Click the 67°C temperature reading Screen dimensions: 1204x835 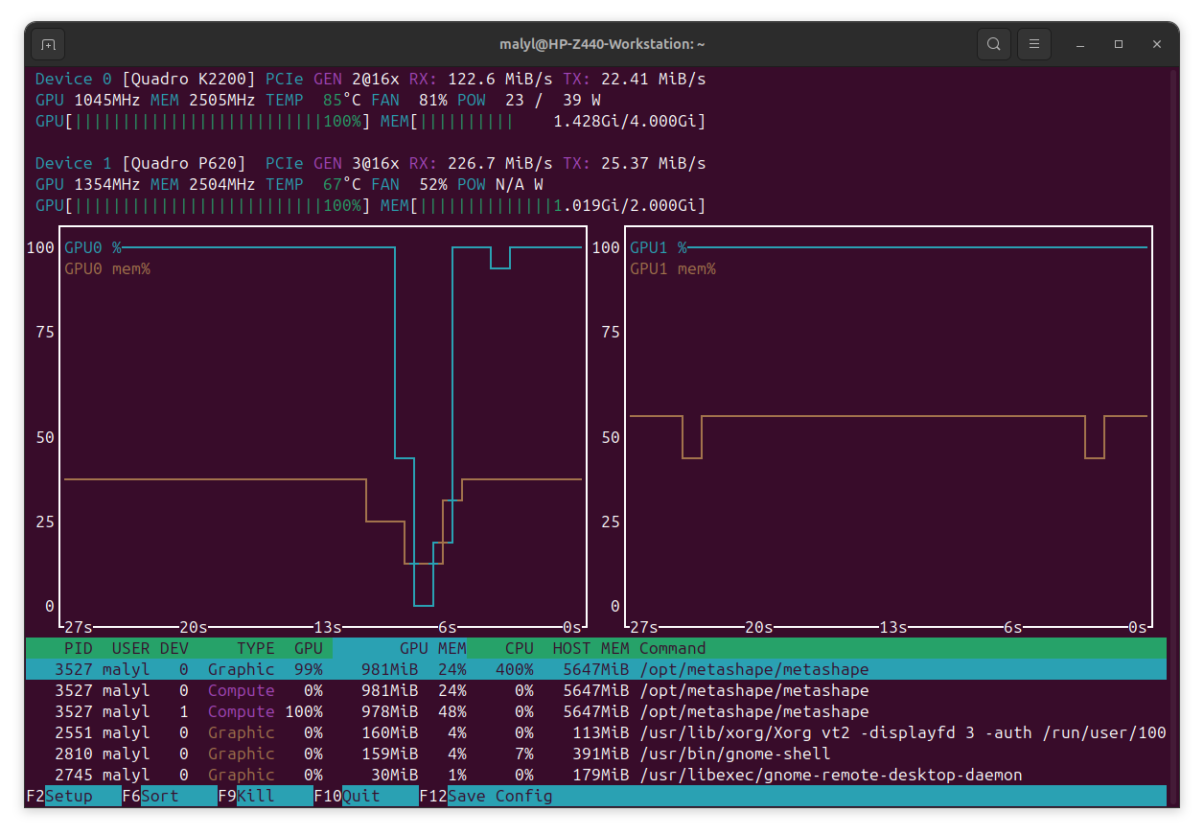pyautogui.click(x=342, y=184)
